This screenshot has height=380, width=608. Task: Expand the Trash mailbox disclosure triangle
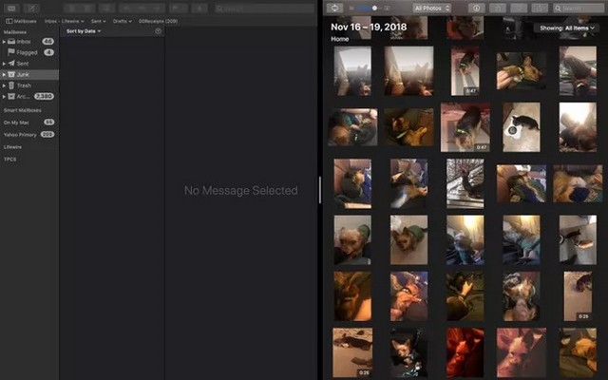[x=4, y=85]
